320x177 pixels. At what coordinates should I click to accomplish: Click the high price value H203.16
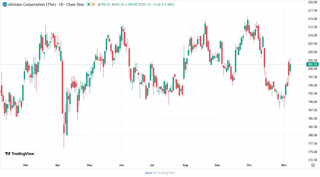[118, 5]
